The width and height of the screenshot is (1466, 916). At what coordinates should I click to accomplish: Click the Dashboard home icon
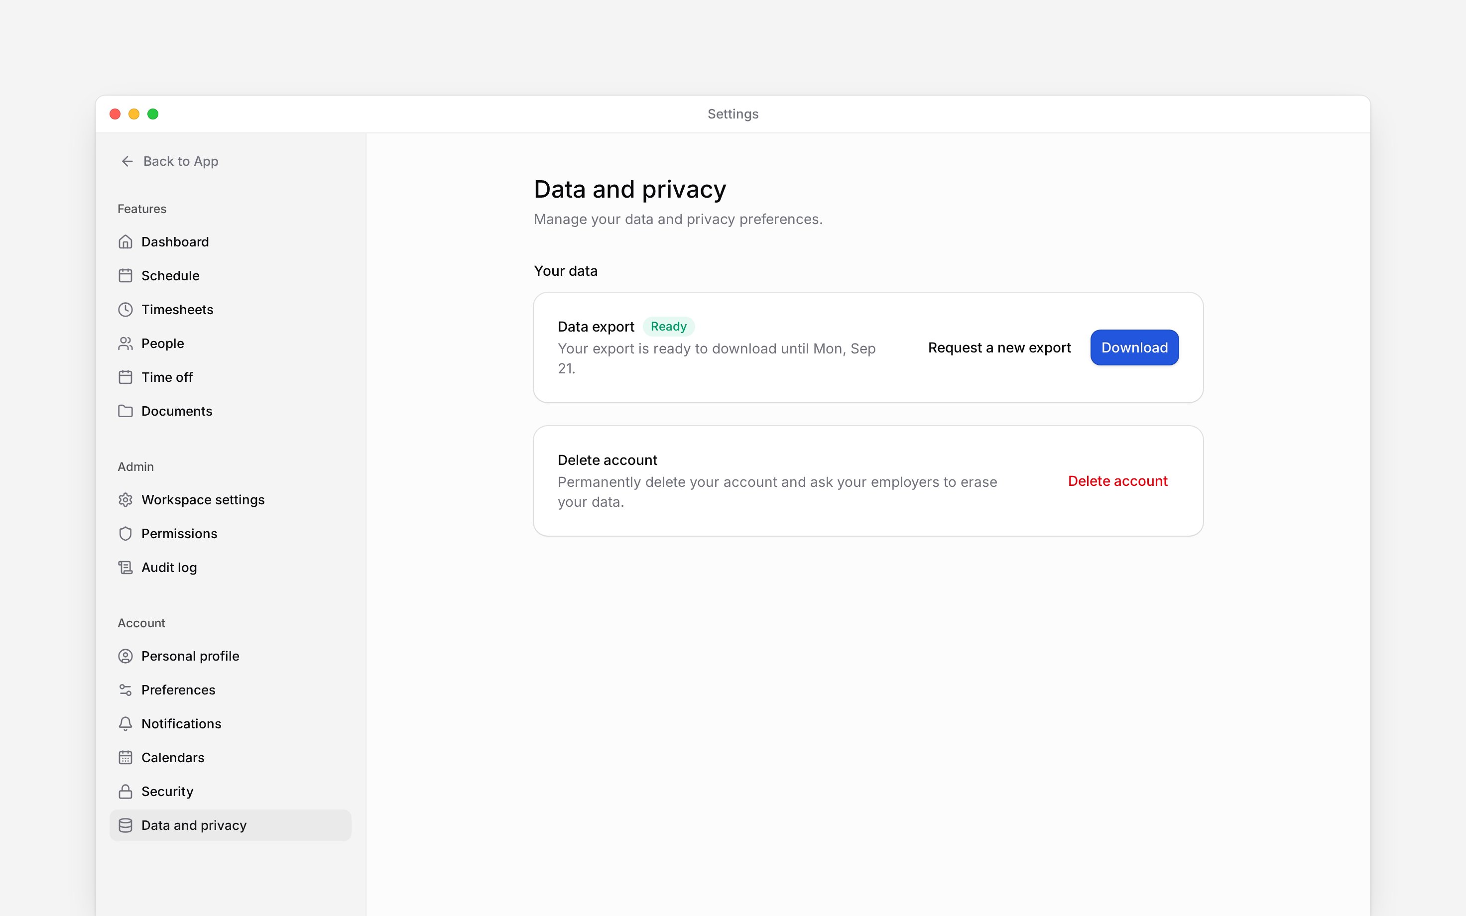[125, 242]
